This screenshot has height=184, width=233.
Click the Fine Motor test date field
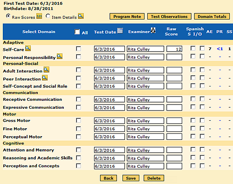(x=110, y=129)
